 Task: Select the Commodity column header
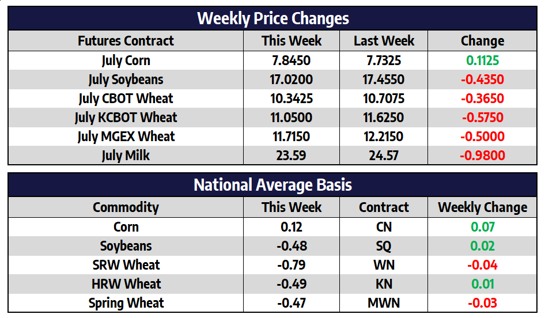coord(126,207)
